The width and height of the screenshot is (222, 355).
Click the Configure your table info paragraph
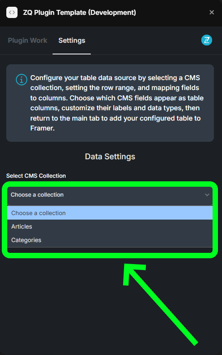tap(117, 103)
